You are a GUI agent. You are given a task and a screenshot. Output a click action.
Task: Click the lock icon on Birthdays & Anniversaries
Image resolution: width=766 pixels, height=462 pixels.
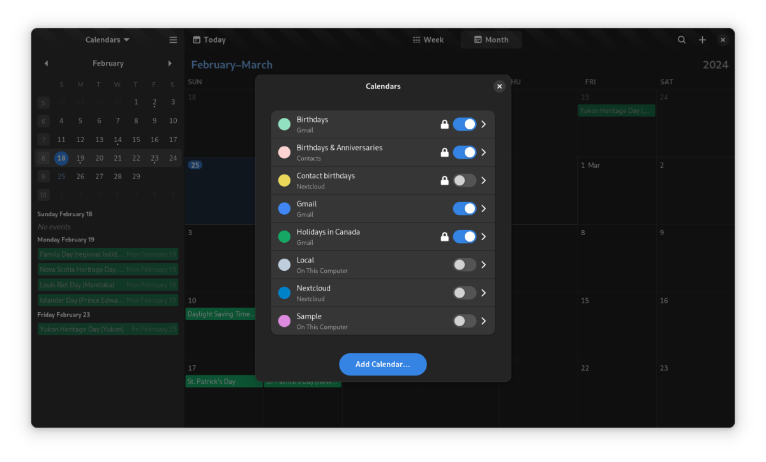444,152
